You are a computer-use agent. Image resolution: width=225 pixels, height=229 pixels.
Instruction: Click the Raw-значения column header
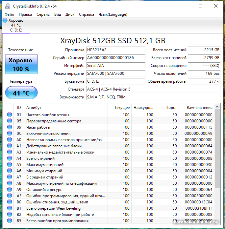(x=196, y=108)
